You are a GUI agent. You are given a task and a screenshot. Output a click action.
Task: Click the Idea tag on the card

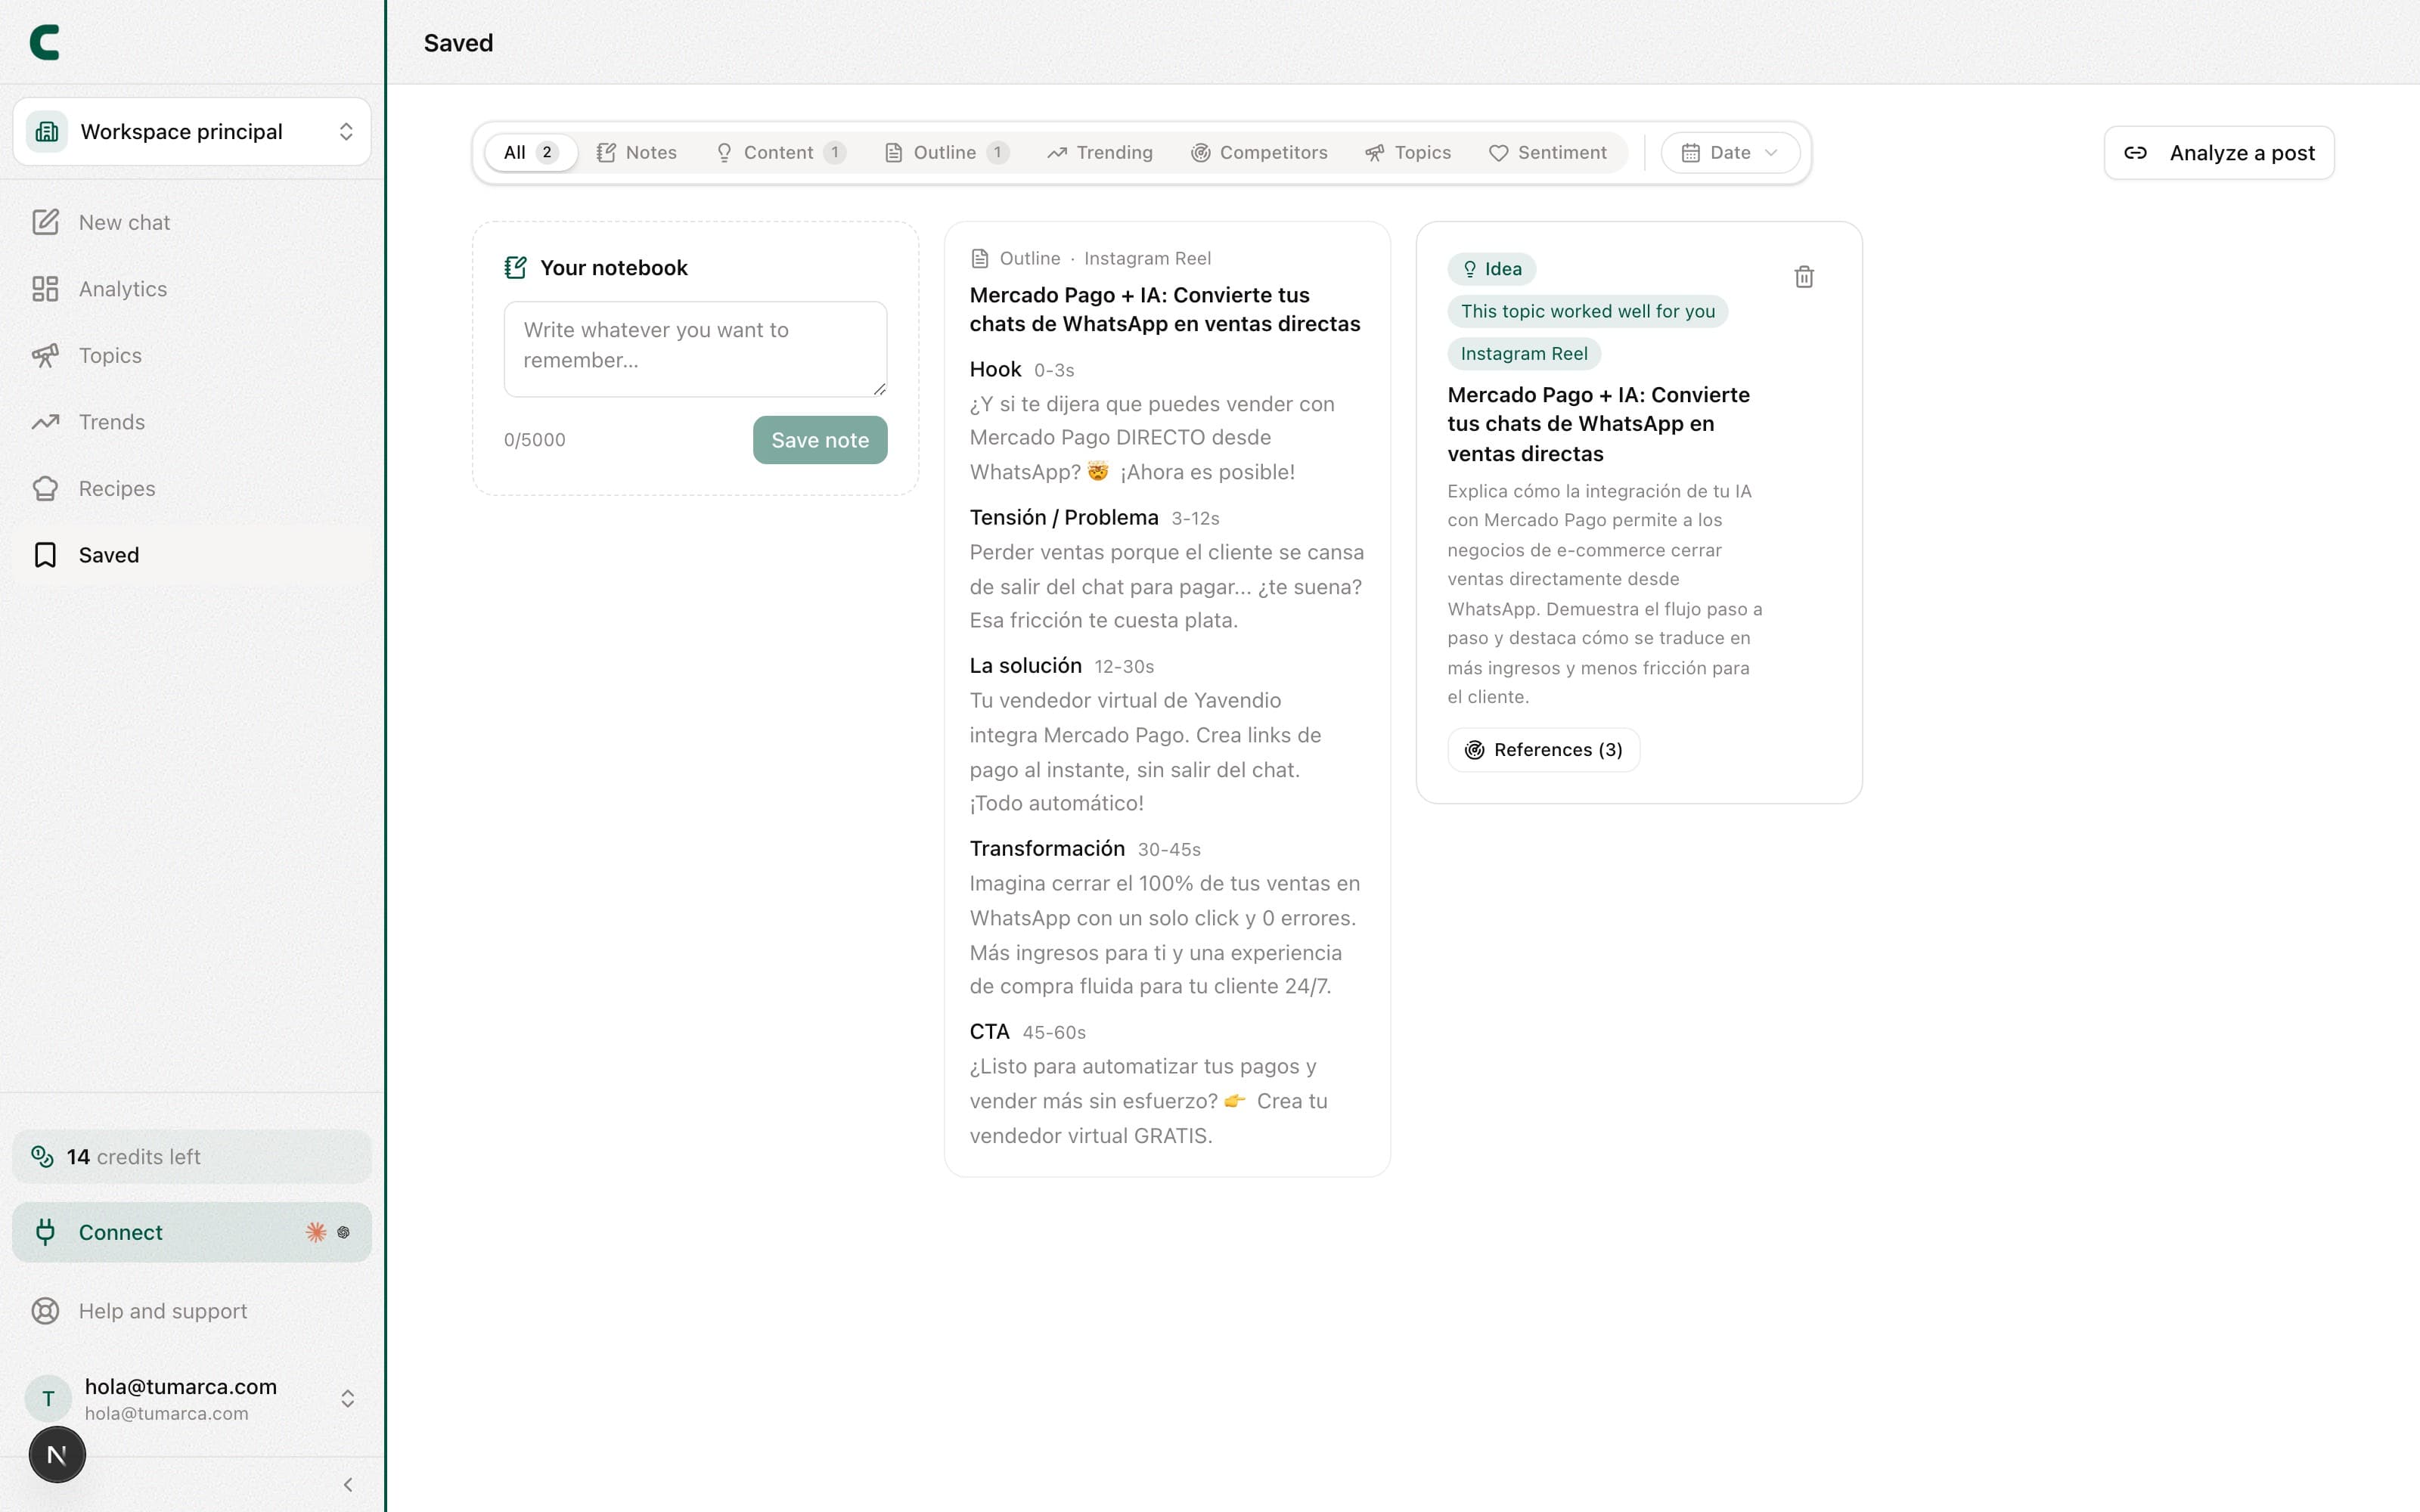click(1492, 269)
